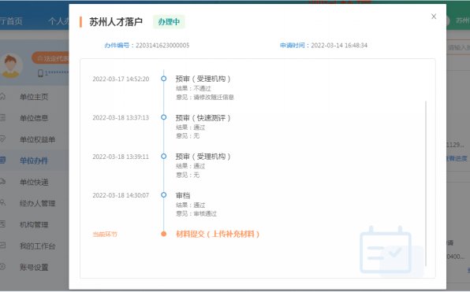Open 我的工作台 in sidebar
Image resolution: width=470 pixels, height=292 pixels.
pyautogui.click(x=37, y=246)
